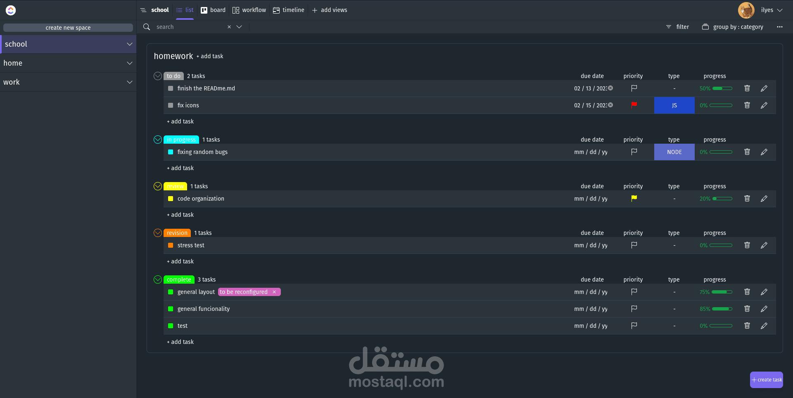Collapse the 'in progress' task group
The width and height of the screenshot is (793, 398).
pos(158,140)
